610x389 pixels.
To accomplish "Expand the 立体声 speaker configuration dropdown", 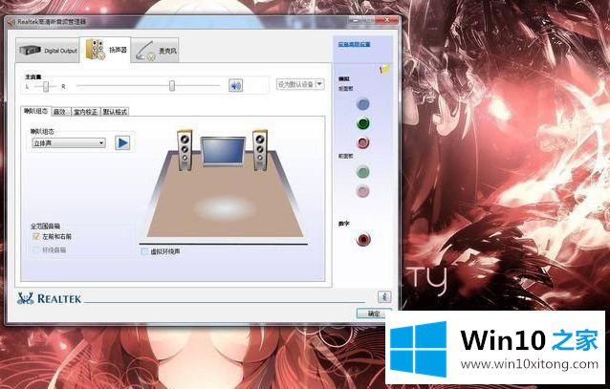I will 69,143.
